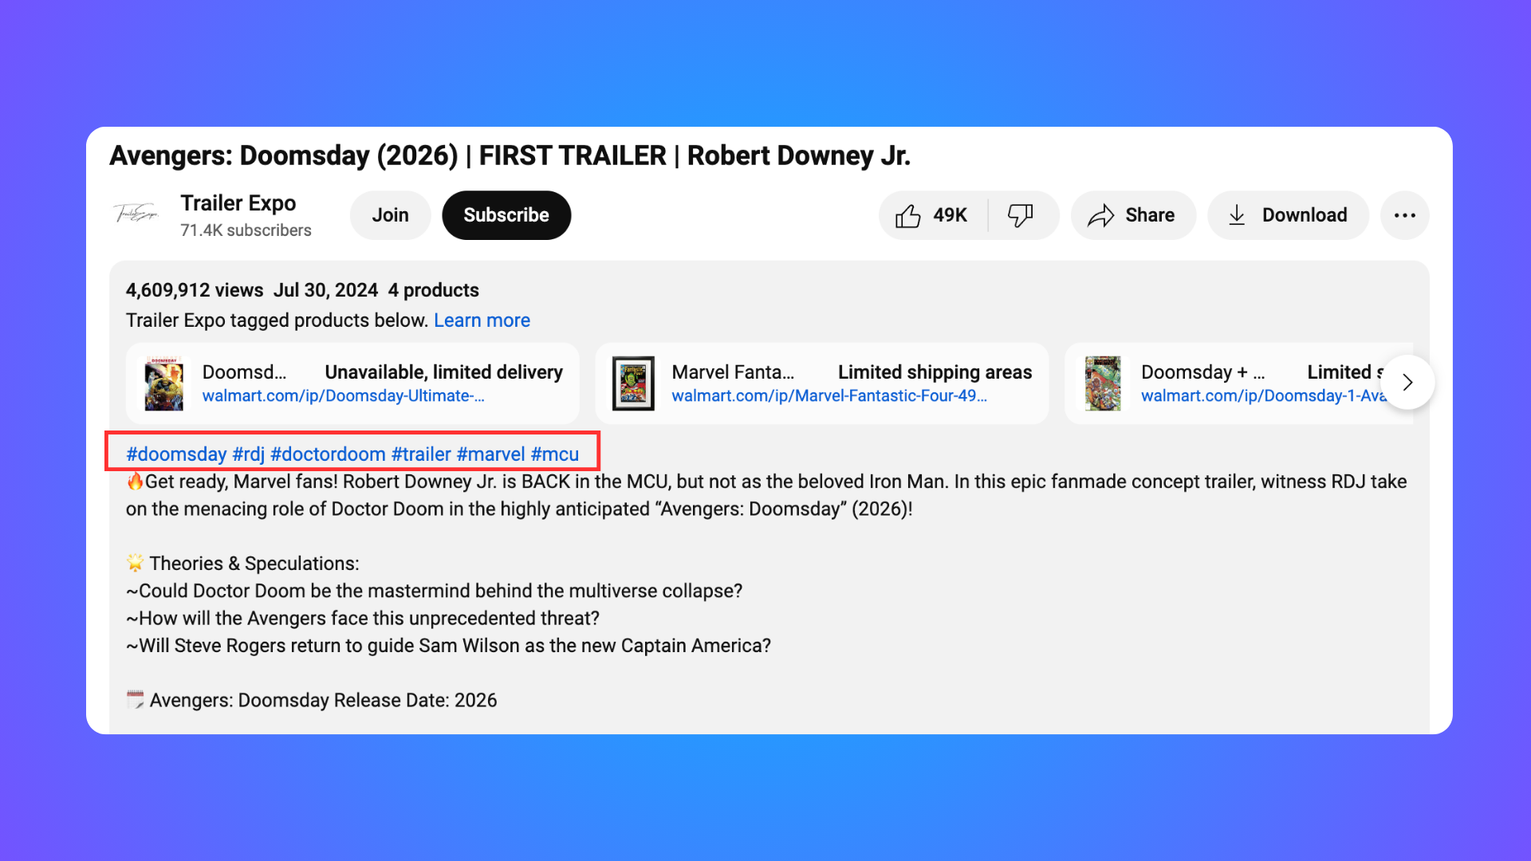
Task: Click the like/thumbs up icon
Action: click(x=907, y=214)
